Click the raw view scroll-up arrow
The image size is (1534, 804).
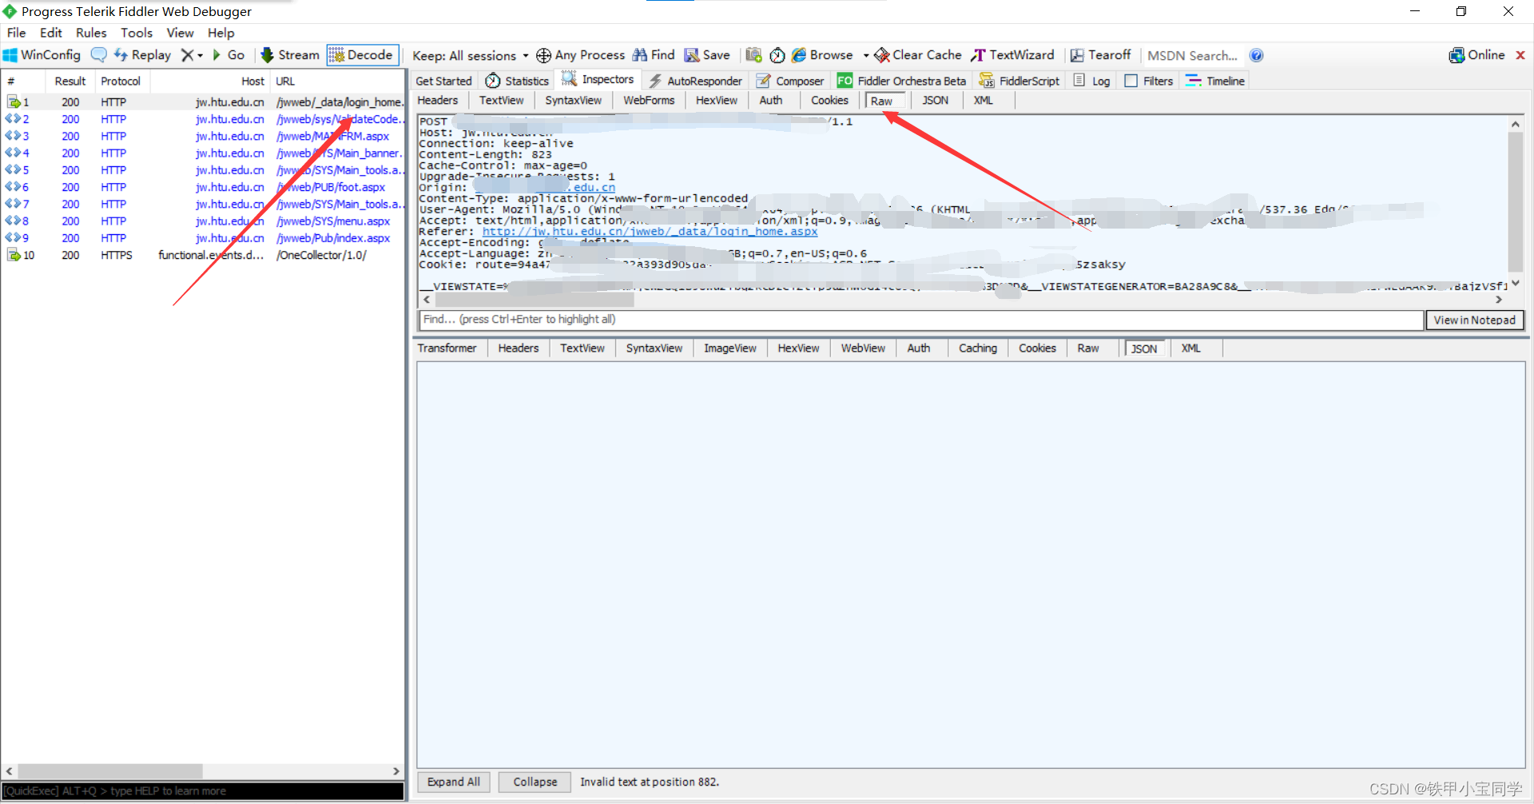pos(1515,124)
